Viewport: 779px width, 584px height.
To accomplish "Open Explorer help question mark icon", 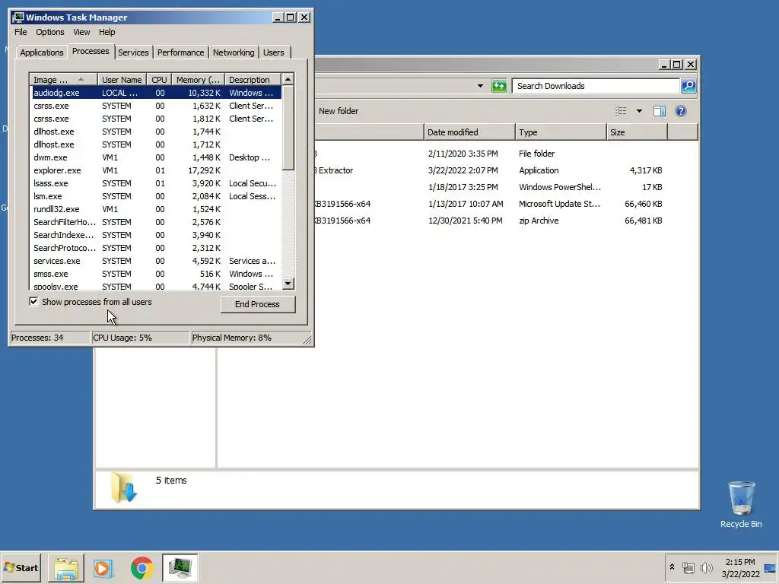I will [681, 111].
